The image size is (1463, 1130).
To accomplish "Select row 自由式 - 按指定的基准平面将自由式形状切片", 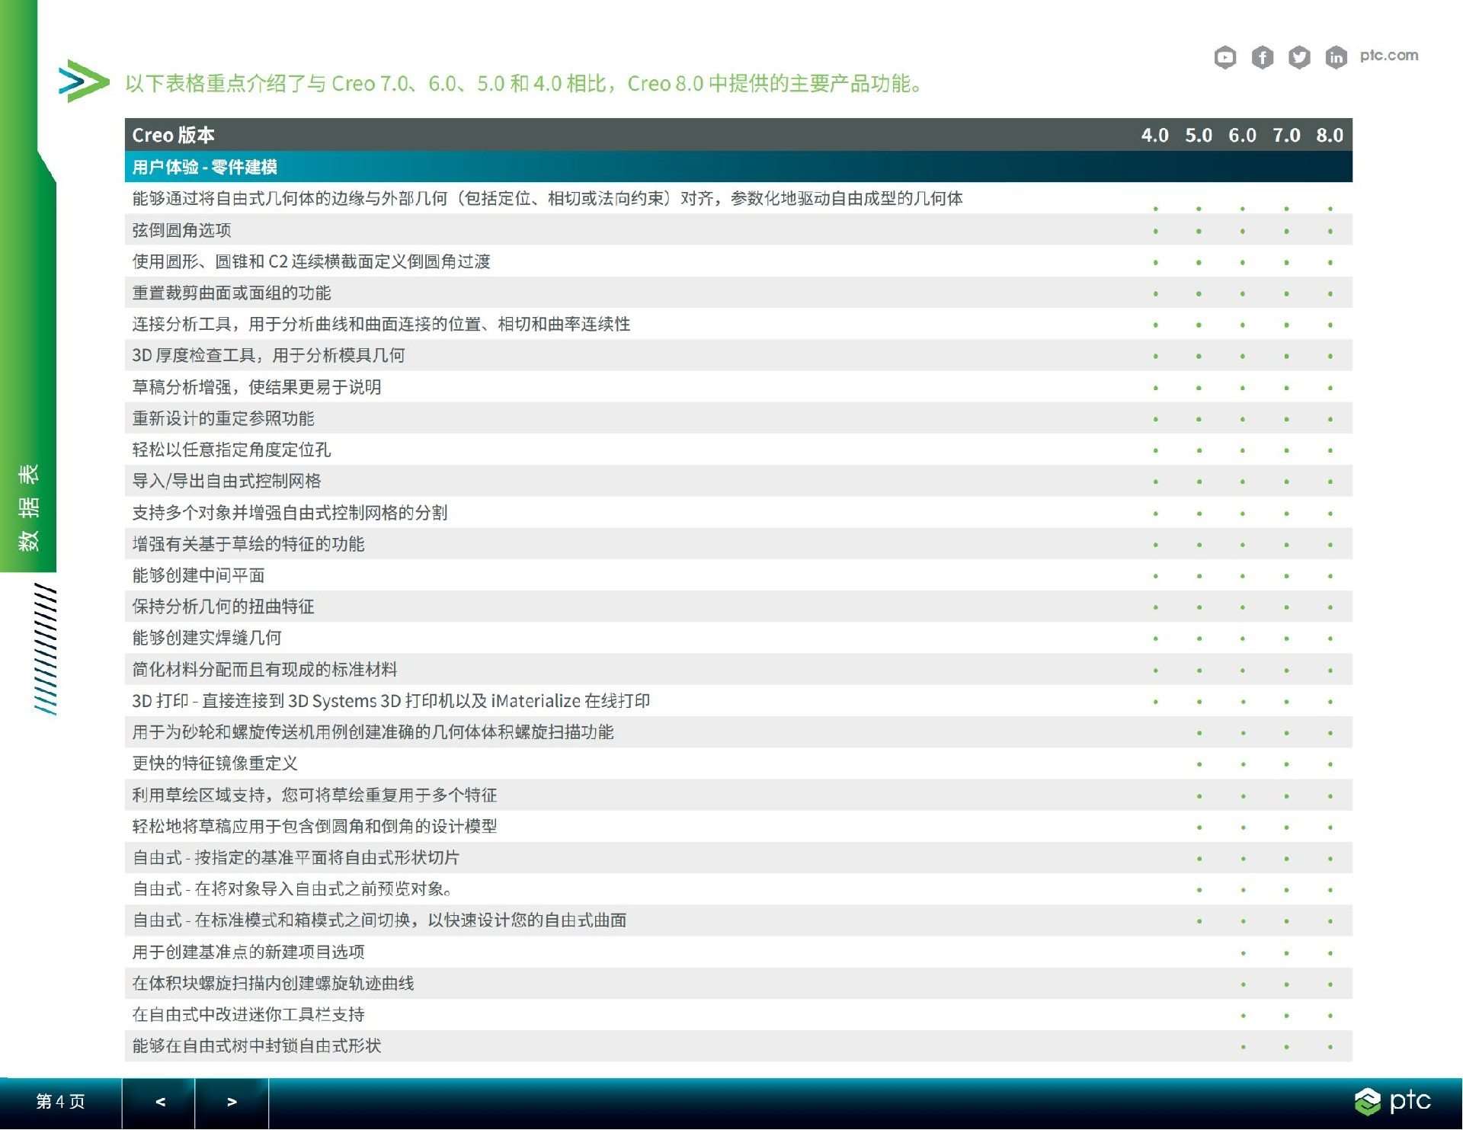I will pyautogui.click(x=738, y=858).
